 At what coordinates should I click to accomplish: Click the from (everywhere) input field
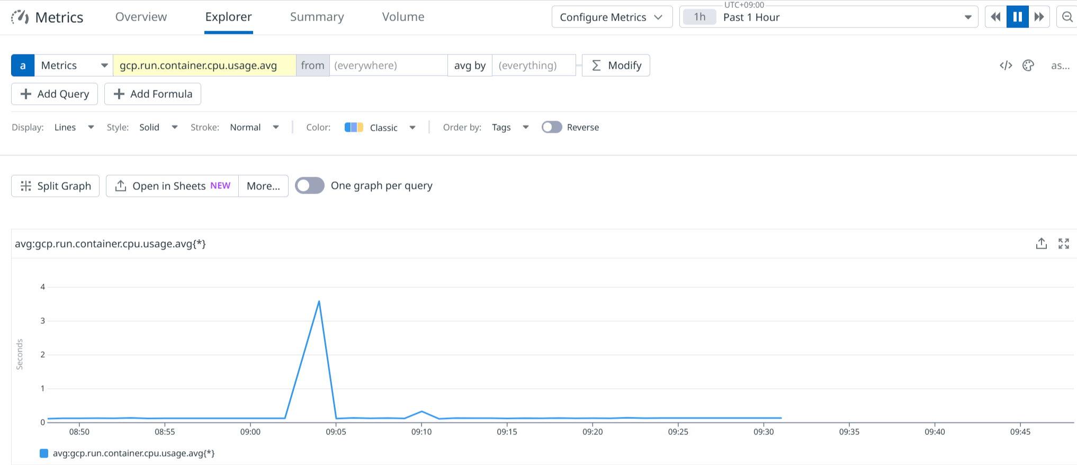click(388, 66)
